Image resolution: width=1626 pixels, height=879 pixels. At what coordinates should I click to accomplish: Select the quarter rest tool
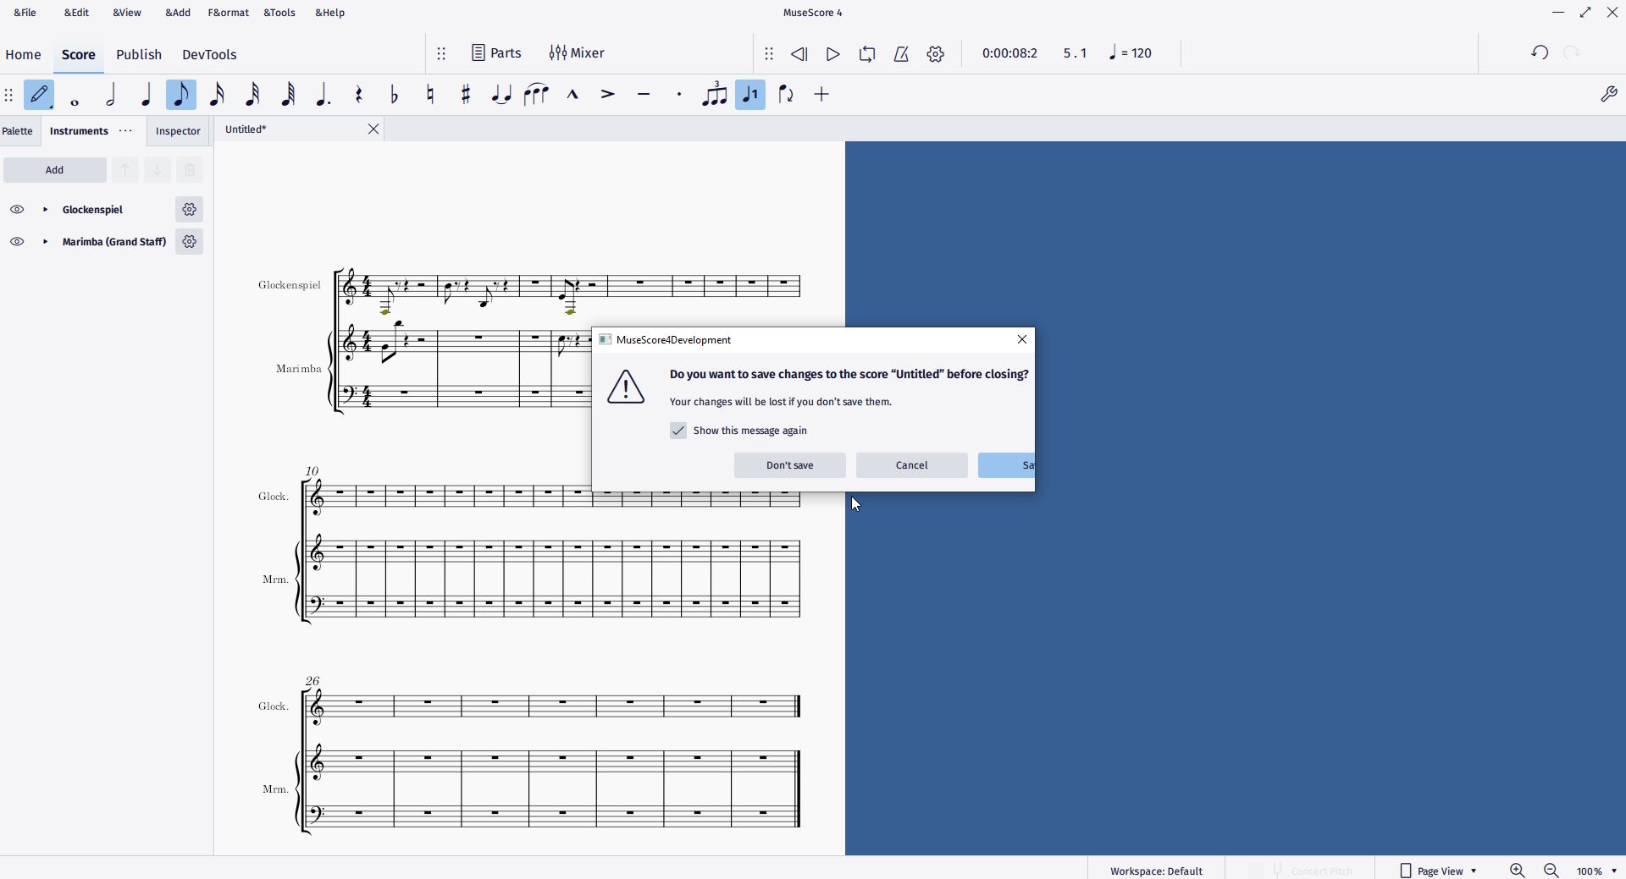358,95
